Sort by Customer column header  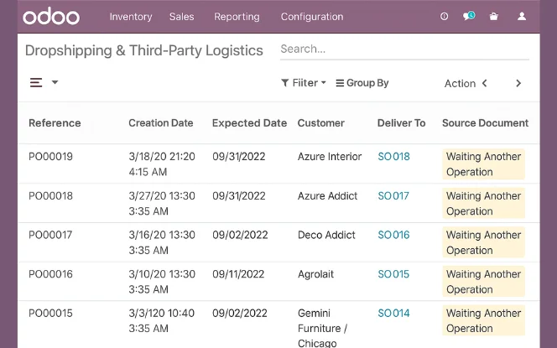tap(320, 123)
